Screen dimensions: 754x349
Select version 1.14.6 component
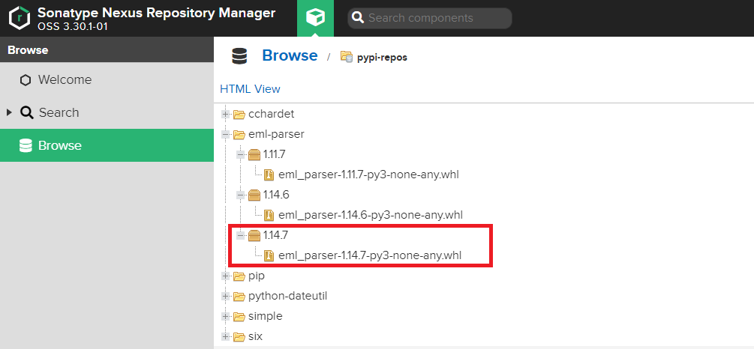(x=276, y=195)
